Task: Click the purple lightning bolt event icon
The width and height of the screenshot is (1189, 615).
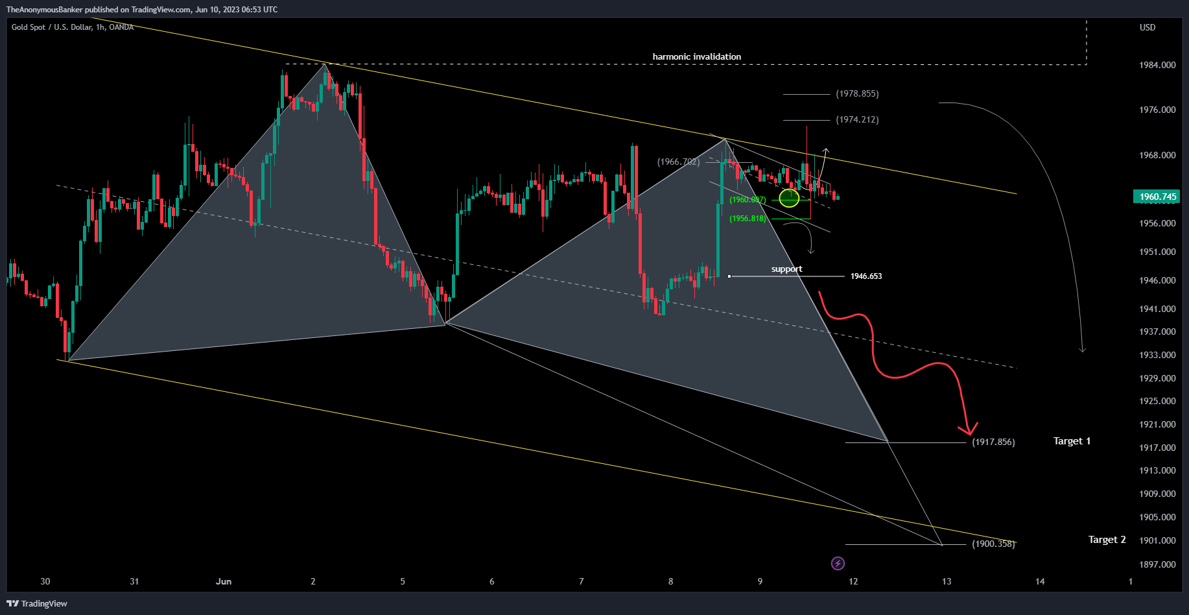Action: click(x=838, y=563)
